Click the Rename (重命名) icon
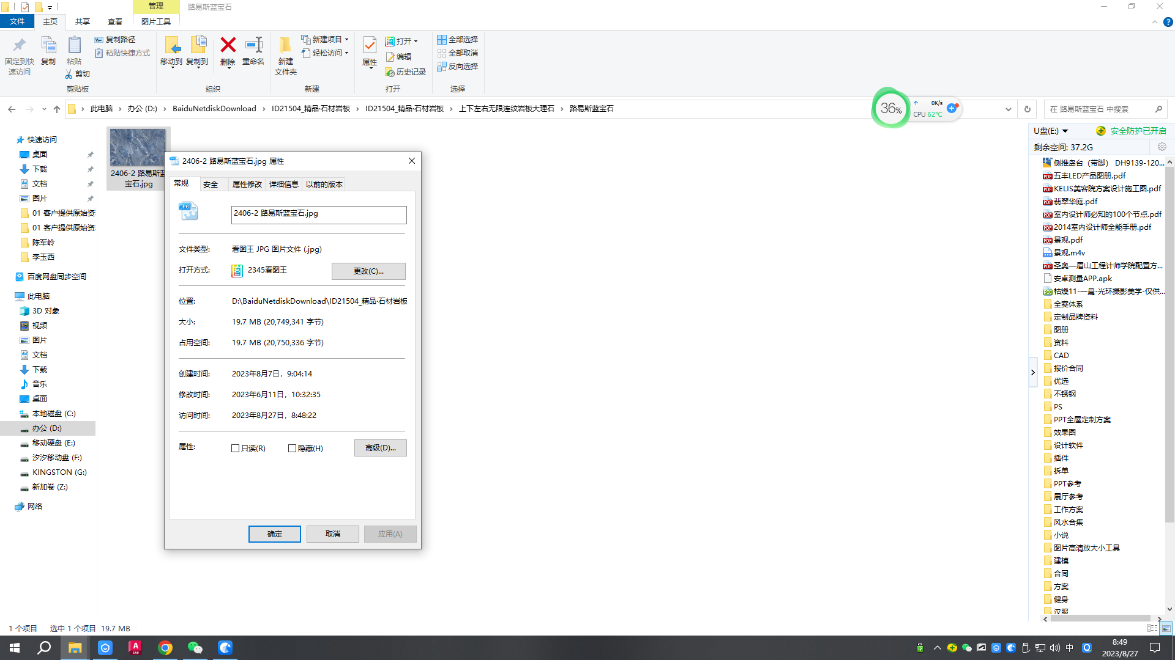 253,51
